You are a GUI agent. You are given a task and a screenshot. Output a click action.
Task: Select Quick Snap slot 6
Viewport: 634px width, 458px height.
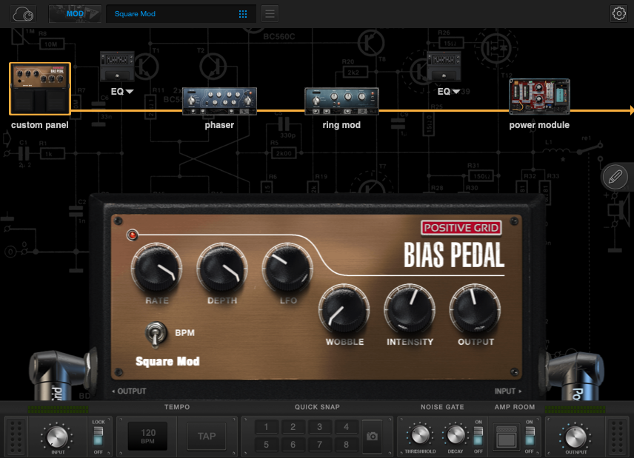pos(293,445)
